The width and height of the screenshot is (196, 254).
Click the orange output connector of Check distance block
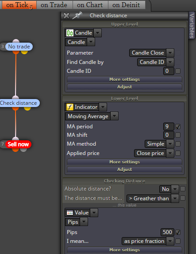point(15,108)
